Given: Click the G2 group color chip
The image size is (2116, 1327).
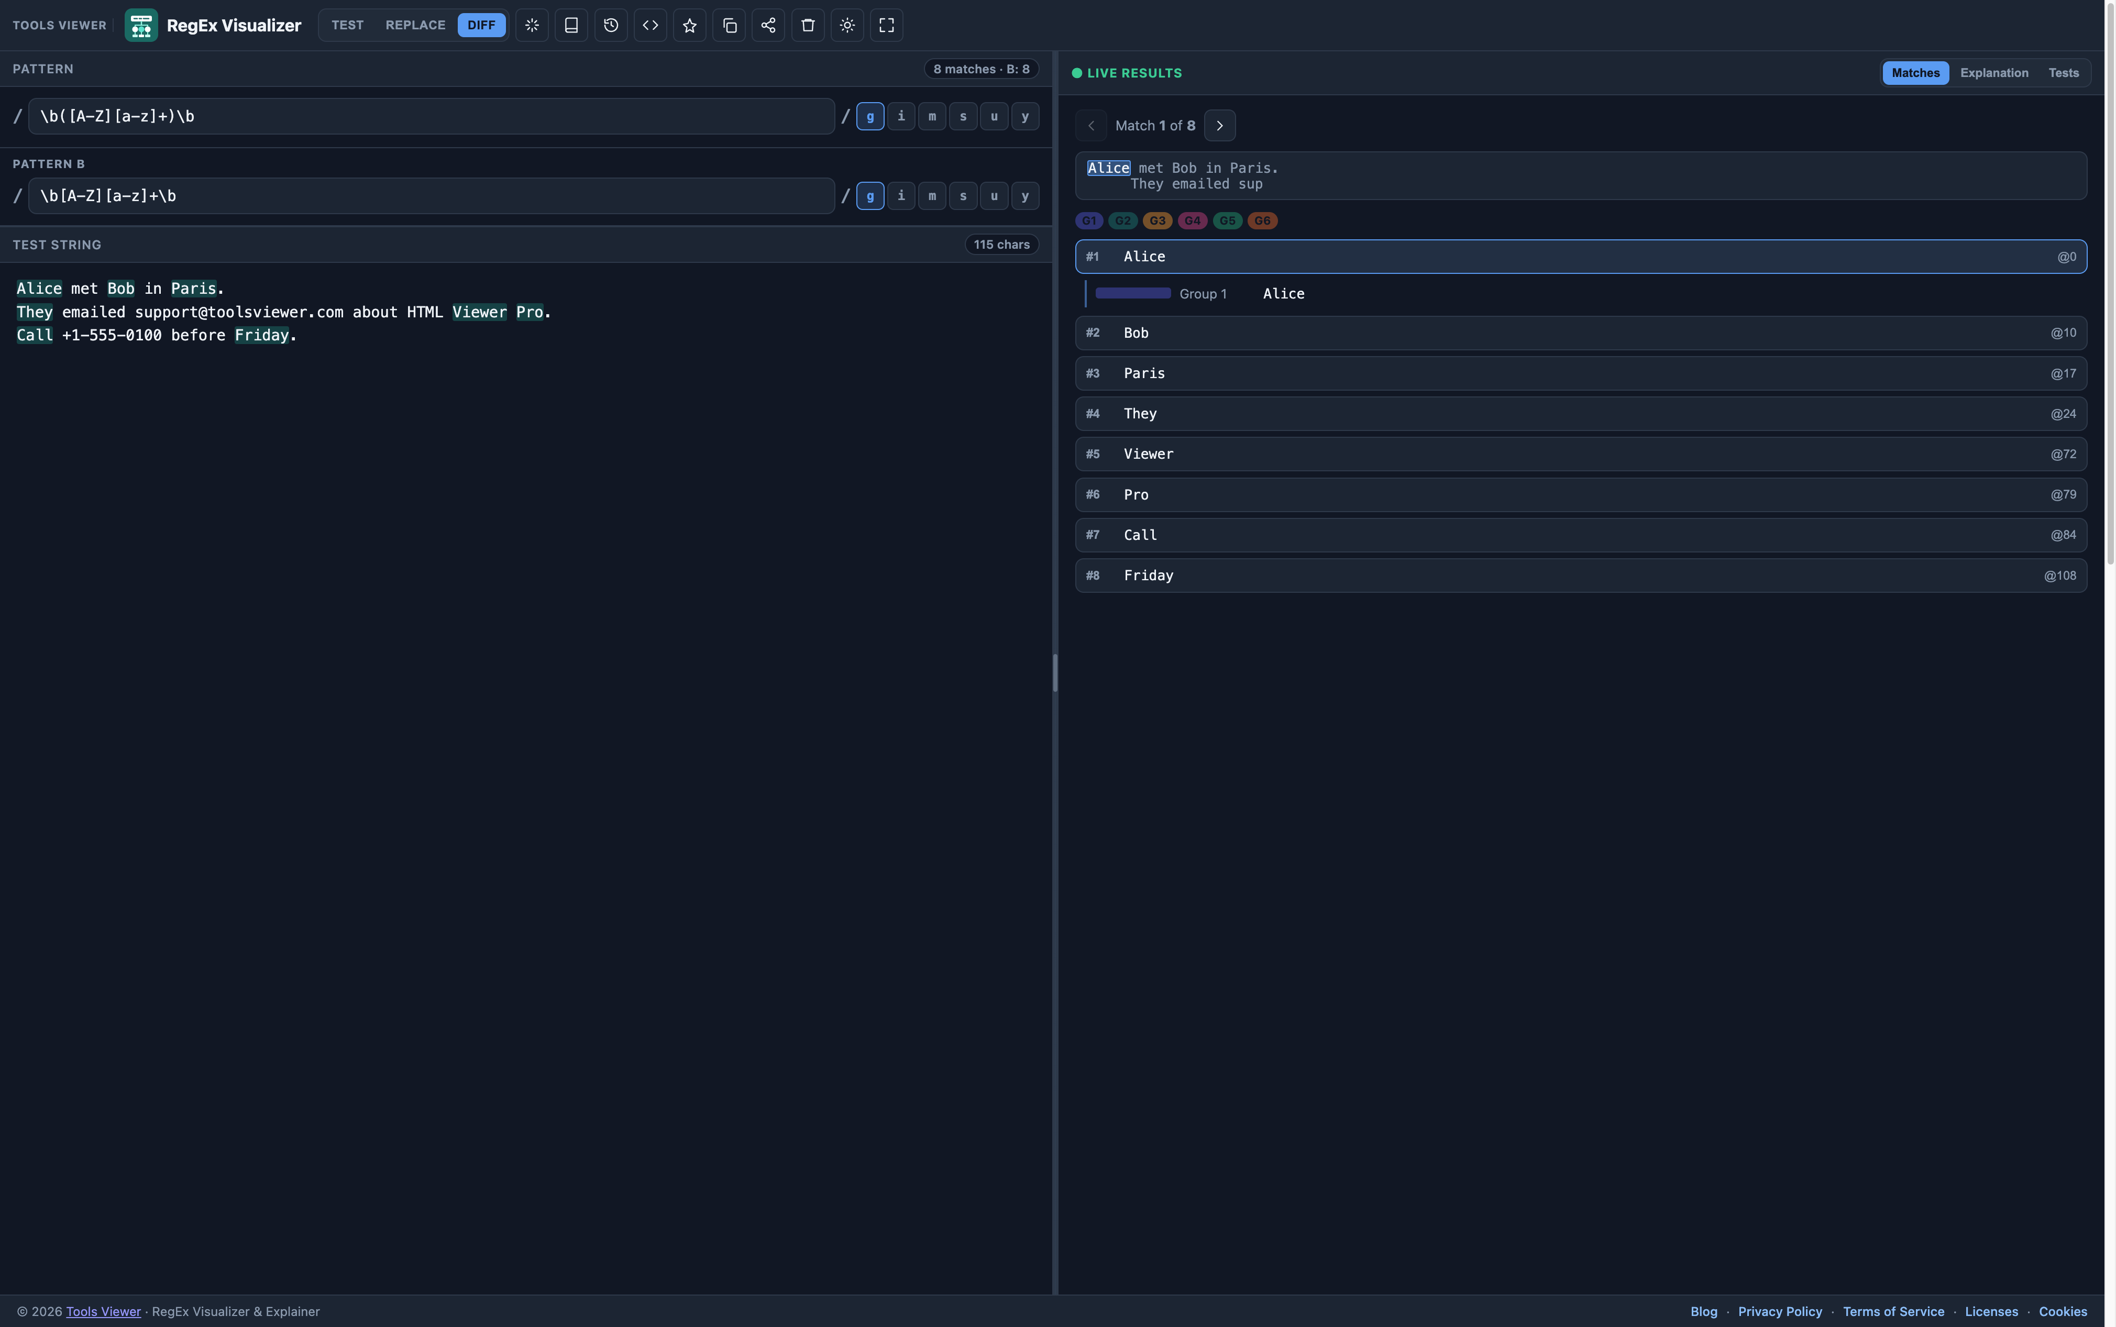Looking at the screenshot, I should coord(1123,220).
